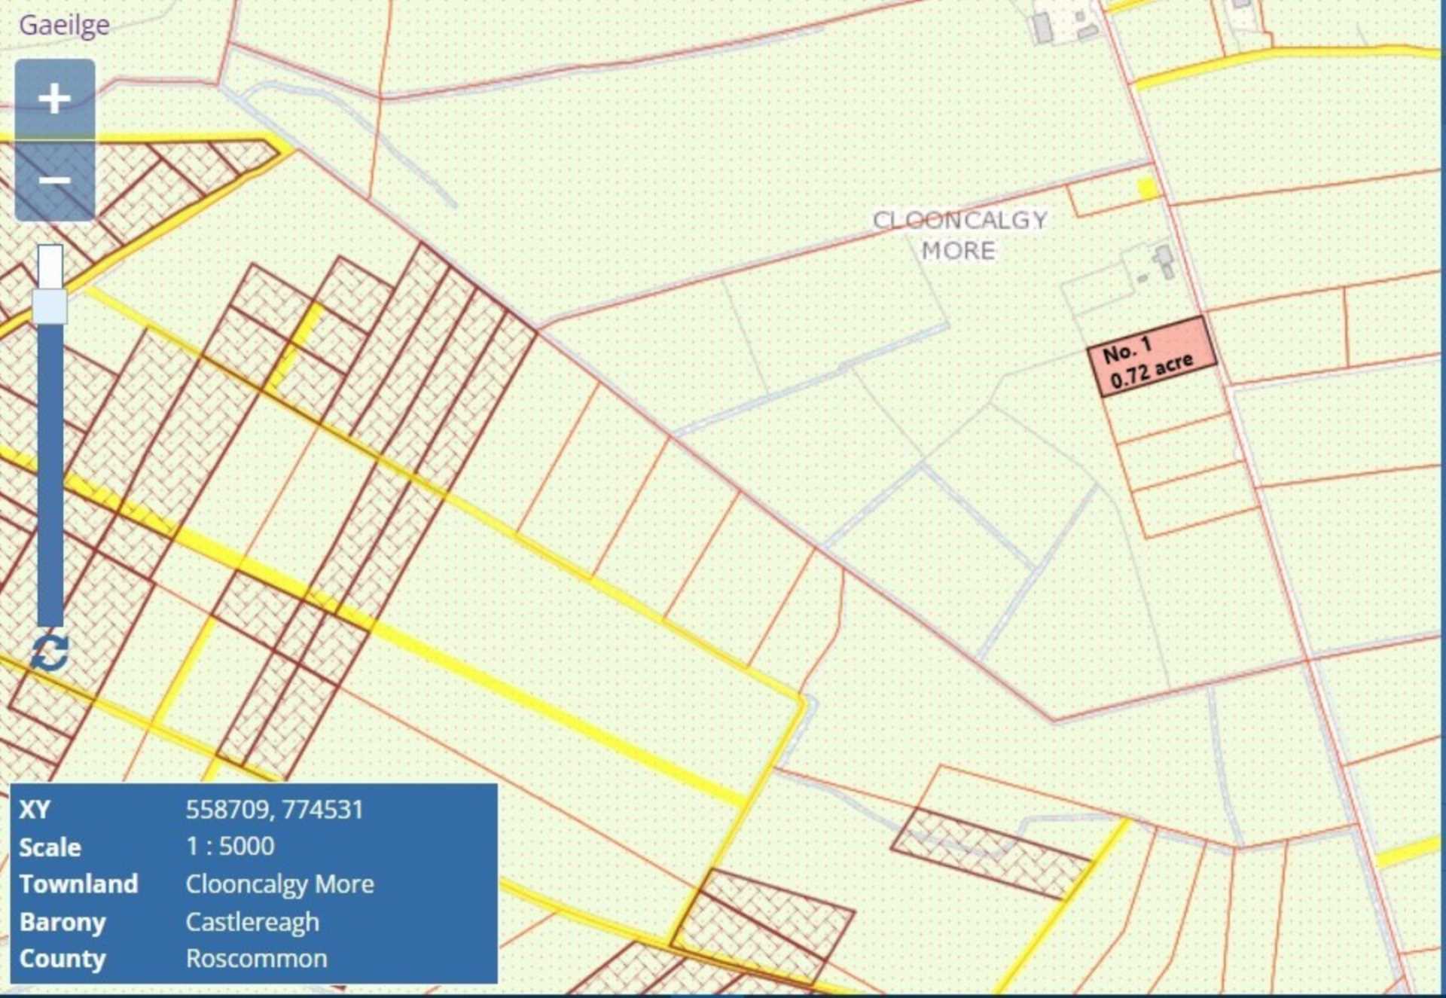
Task: Click the Scale label in info panel
Action: tap(50, 847)
